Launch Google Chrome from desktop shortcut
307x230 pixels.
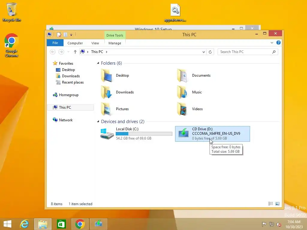click(x=11, y=45)
